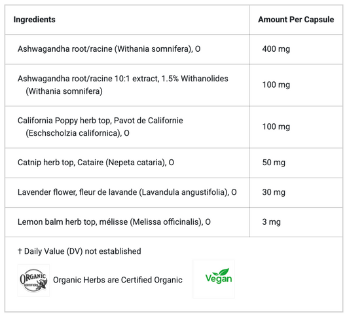This screenshot has height=314, width=347.
Task: Click the 100 mg amount beside Ashwagandha extract
Action: 276,85
